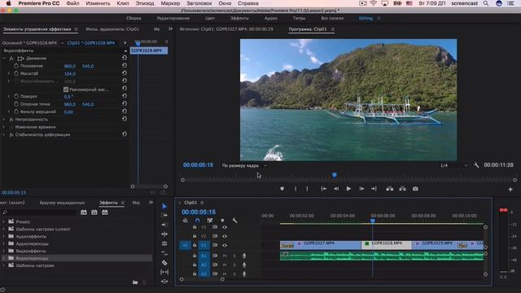Enable voice-over record on track A1

pos(244,256)
